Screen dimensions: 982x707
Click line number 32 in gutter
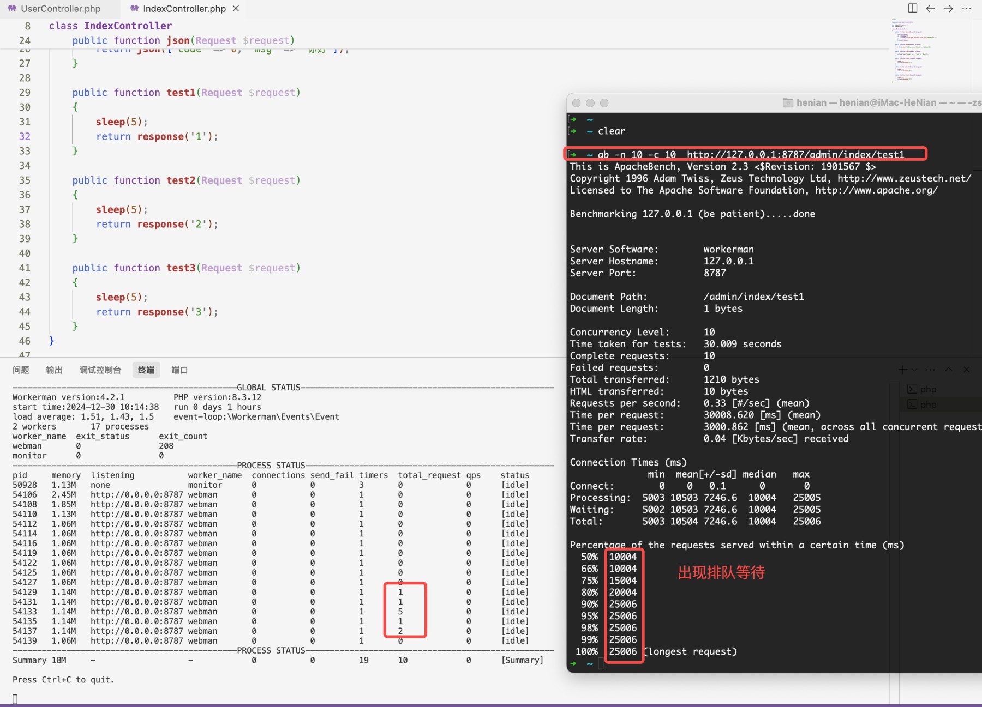(25, 136)
